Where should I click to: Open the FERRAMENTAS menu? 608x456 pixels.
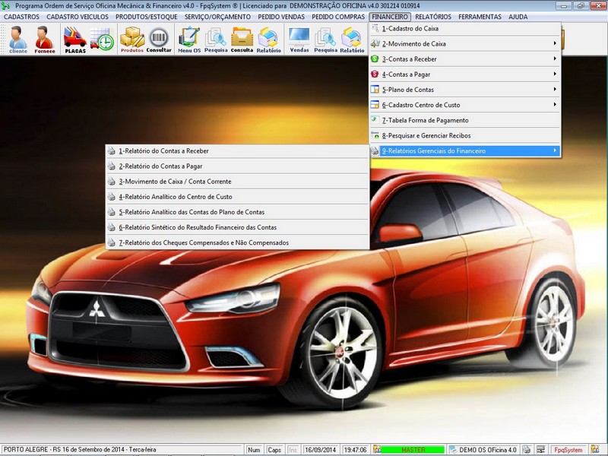tap(480, 17)
